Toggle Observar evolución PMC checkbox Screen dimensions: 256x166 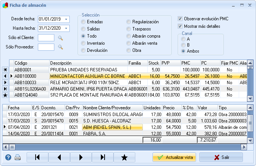tap(180, 19)
